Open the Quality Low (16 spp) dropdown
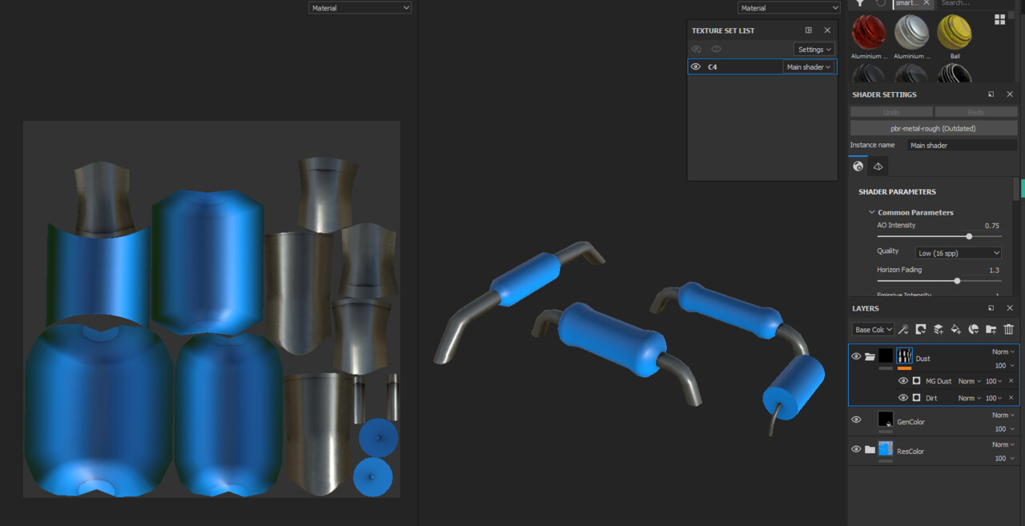 pyautogui.click(x=959, y=253)
